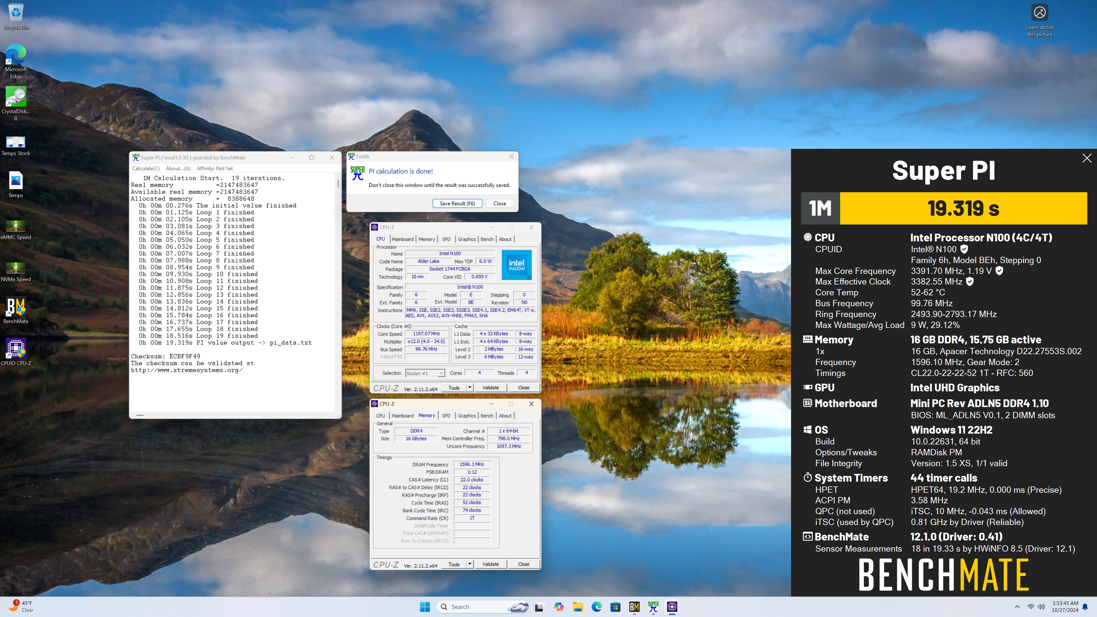Viewport: 1097px width, 617px height.
Task: Open the eMMC Speed desktop file
Action: (x=16, y=229)
